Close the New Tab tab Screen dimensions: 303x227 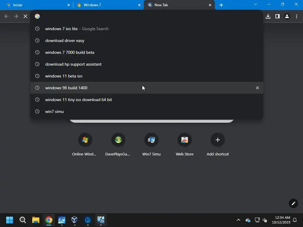[210, 5]
